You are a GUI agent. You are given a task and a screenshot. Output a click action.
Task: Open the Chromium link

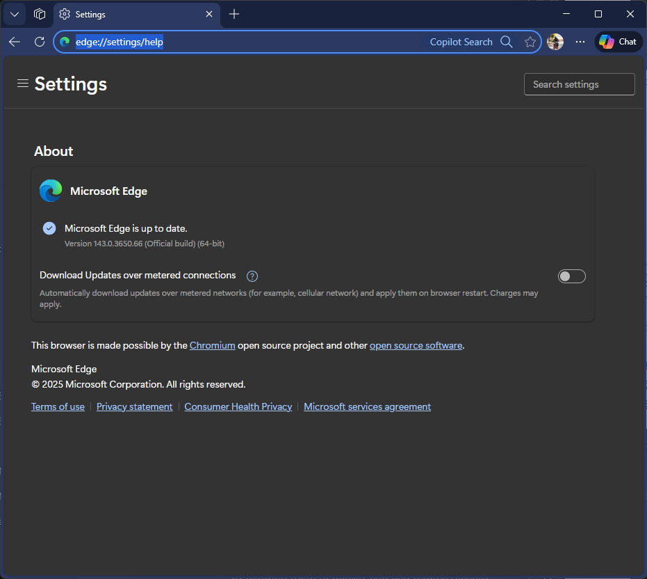click(x=212, y=345)
